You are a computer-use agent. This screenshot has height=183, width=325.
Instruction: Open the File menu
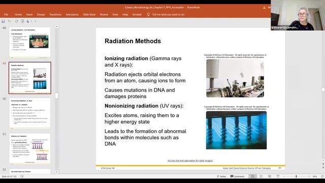(x=6, y=15)
